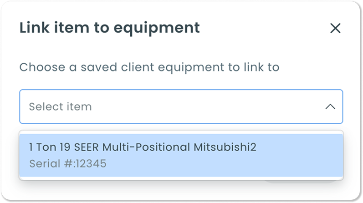This screenshot has width=363, height=203.
Task: Pick the highlighted Mitsubishi2 dropdown option
Action: (181, 155)
